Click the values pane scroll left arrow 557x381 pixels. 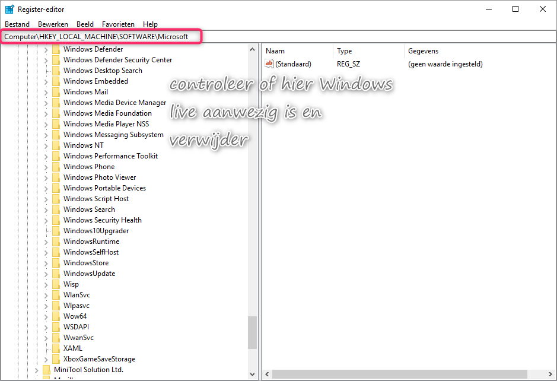267,374
